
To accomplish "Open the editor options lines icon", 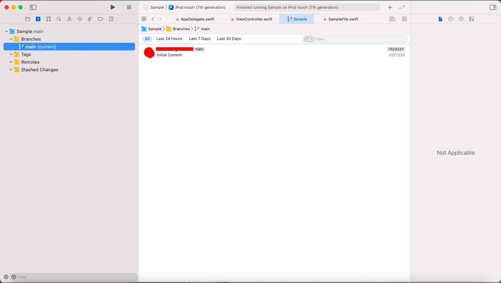I will coord(392,19).
